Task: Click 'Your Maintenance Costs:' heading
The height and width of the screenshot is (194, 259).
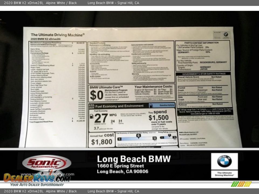Action: click(x=154, y=86)
